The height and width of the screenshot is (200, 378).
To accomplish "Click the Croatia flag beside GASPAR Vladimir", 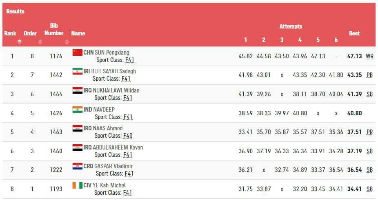I will coord(77,166).
